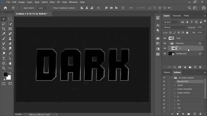
Task: Delete layer with Layers trash icon
Action: coord(200,67)
